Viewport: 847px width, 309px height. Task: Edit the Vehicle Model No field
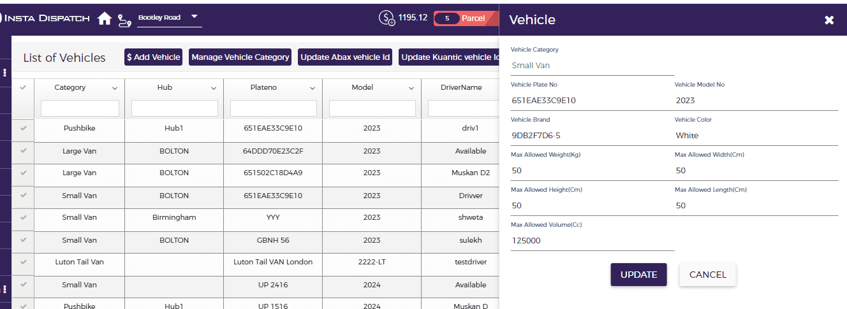[x=756, y=101]
